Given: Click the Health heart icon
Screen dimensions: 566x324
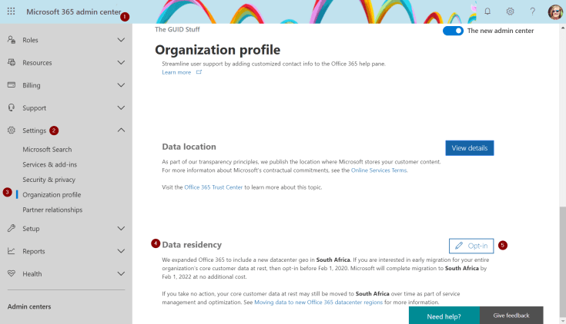Looking at the screenshot, I should point(12,273).
